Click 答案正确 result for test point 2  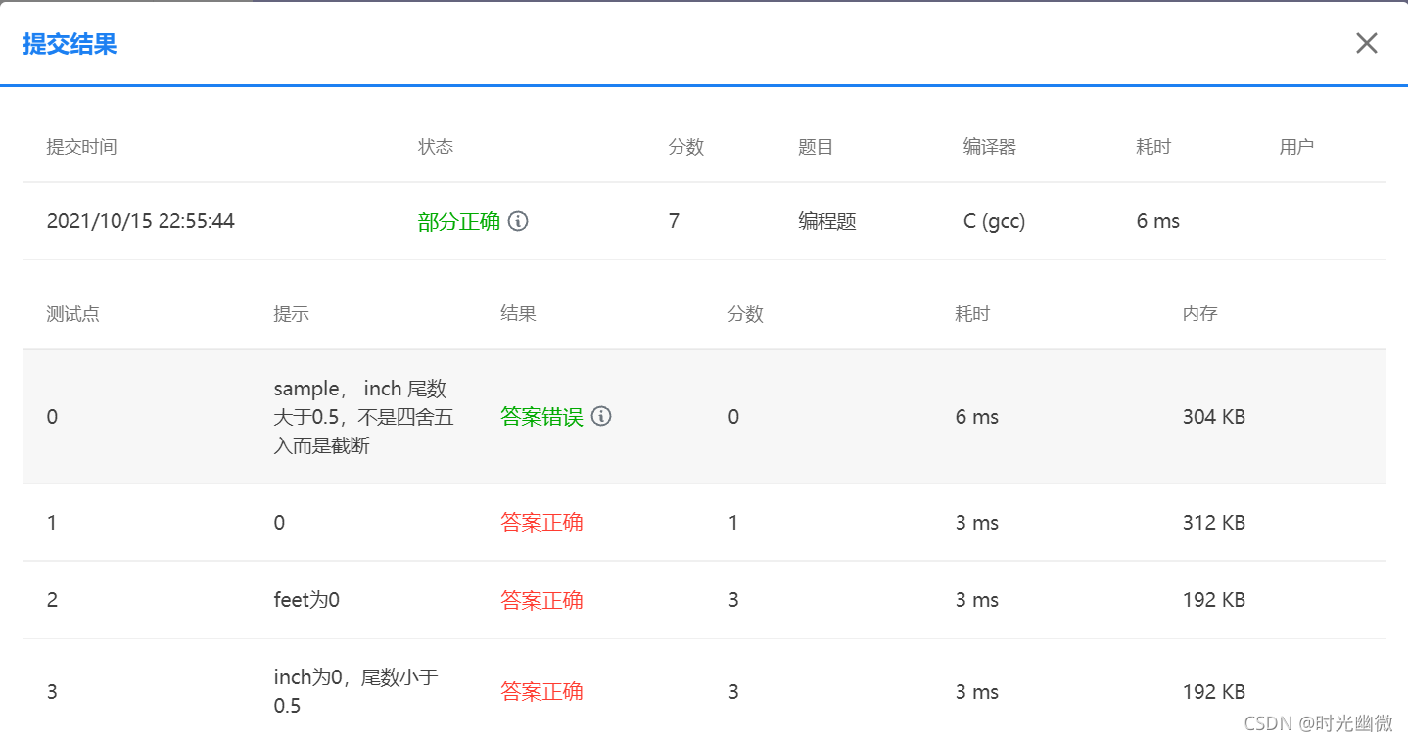[x=541, y=599]
